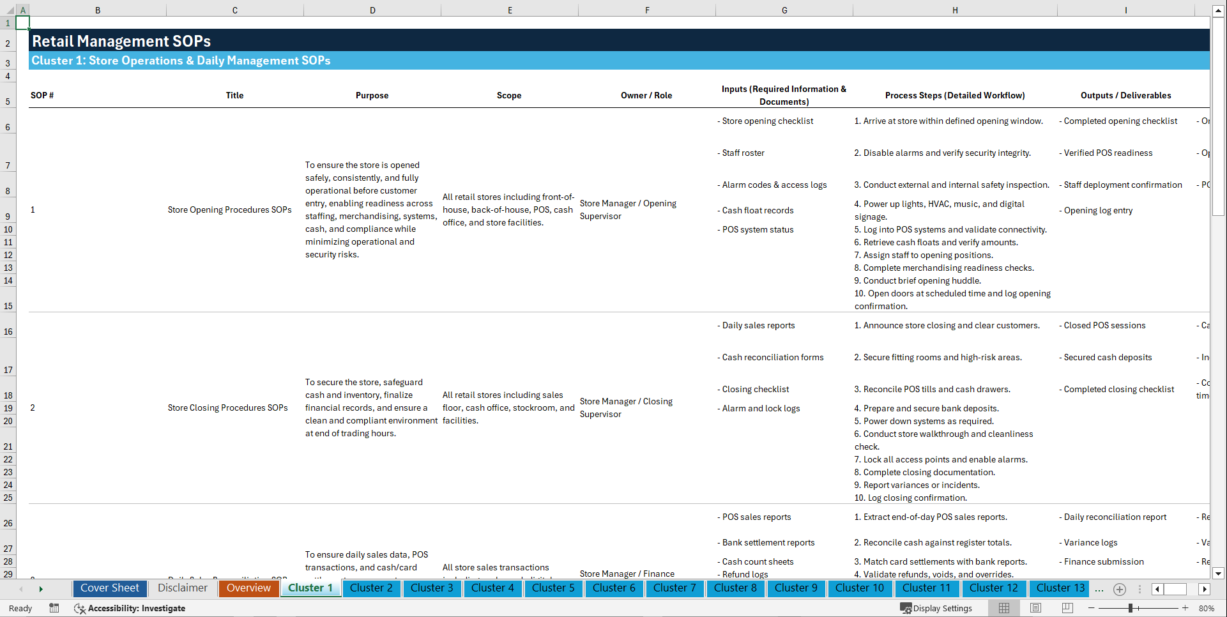Zoom in using the plus icon
Viewport: 1227px width, 617px height.
coord(1185,608)
